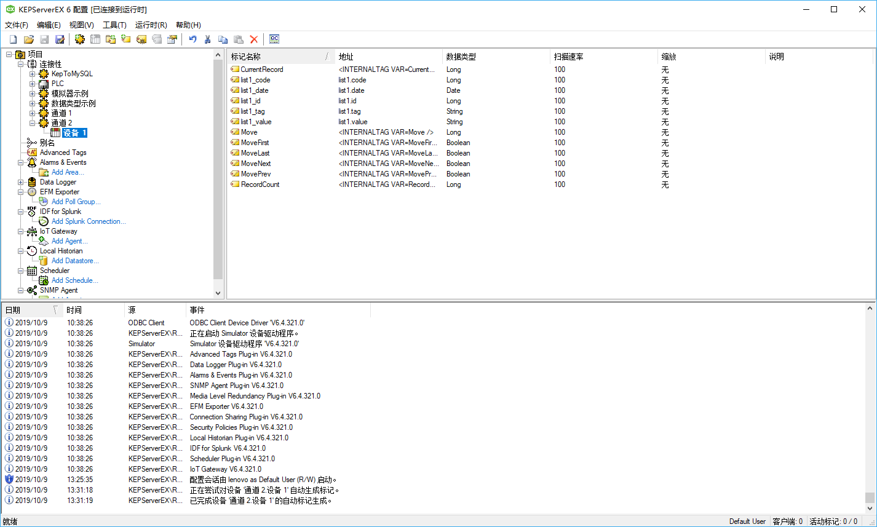The image size is (877, 527).
Task: Expand the Data Logger tree node
Action: pyautogui.click(x=20, y=181)
